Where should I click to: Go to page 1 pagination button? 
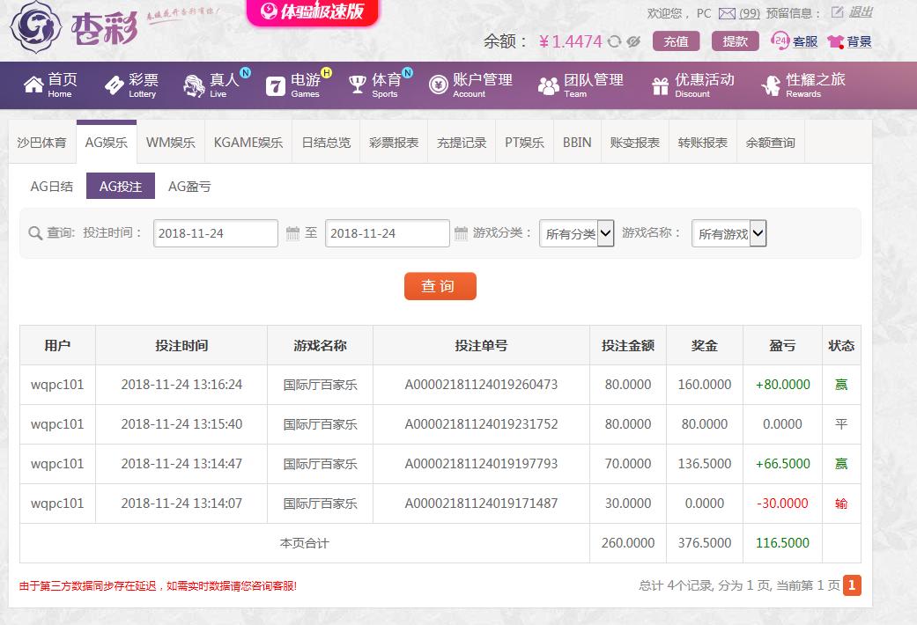[x=852, y=585]
